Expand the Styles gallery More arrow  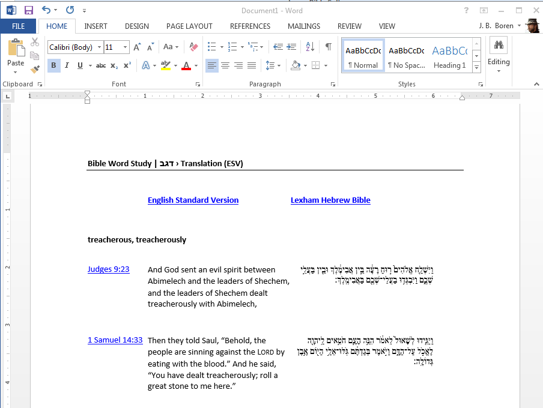477,67
